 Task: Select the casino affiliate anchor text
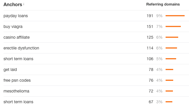tap(16, 37)
